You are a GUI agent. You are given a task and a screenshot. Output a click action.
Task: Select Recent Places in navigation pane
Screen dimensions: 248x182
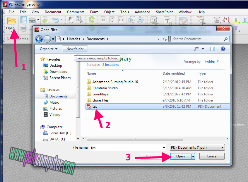coord(60,78)
